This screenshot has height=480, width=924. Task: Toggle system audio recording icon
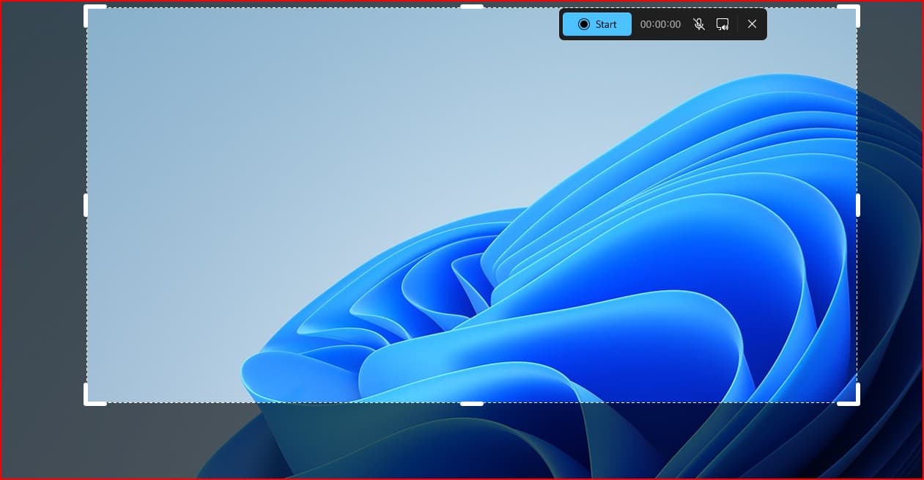coord(722,24)
